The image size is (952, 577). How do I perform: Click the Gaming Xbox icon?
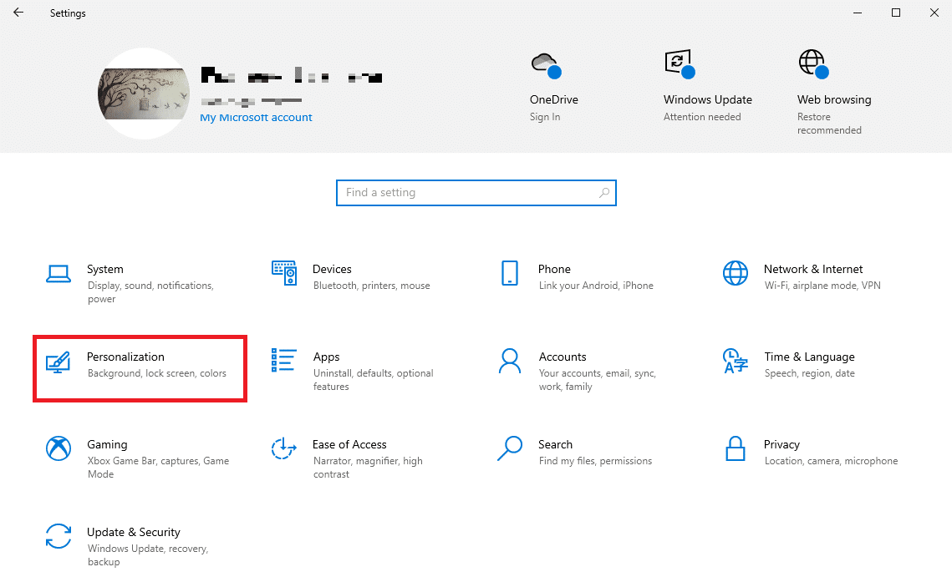click(59, 448)
